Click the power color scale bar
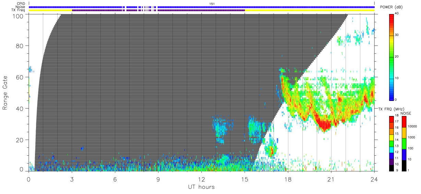The width and height of the screenshot is (421, 194). click(x=392, y=57)
